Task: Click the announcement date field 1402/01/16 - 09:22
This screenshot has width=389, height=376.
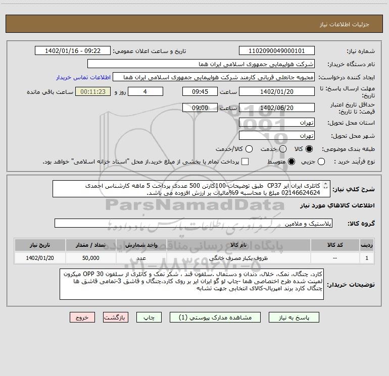Action: pos(73,50)
